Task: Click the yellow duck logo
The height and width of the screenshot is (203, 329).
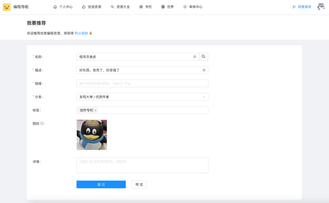Action: click(x=6, y=7)
